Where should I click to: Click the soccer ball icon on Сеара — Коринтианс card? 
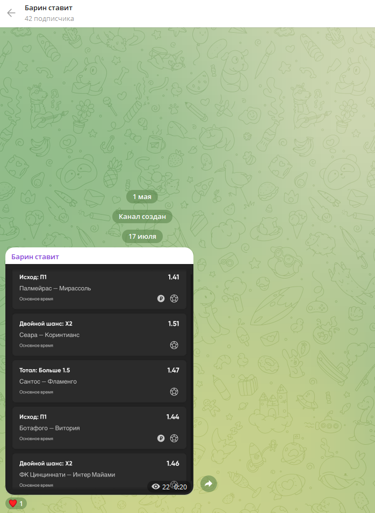point(174,345)
